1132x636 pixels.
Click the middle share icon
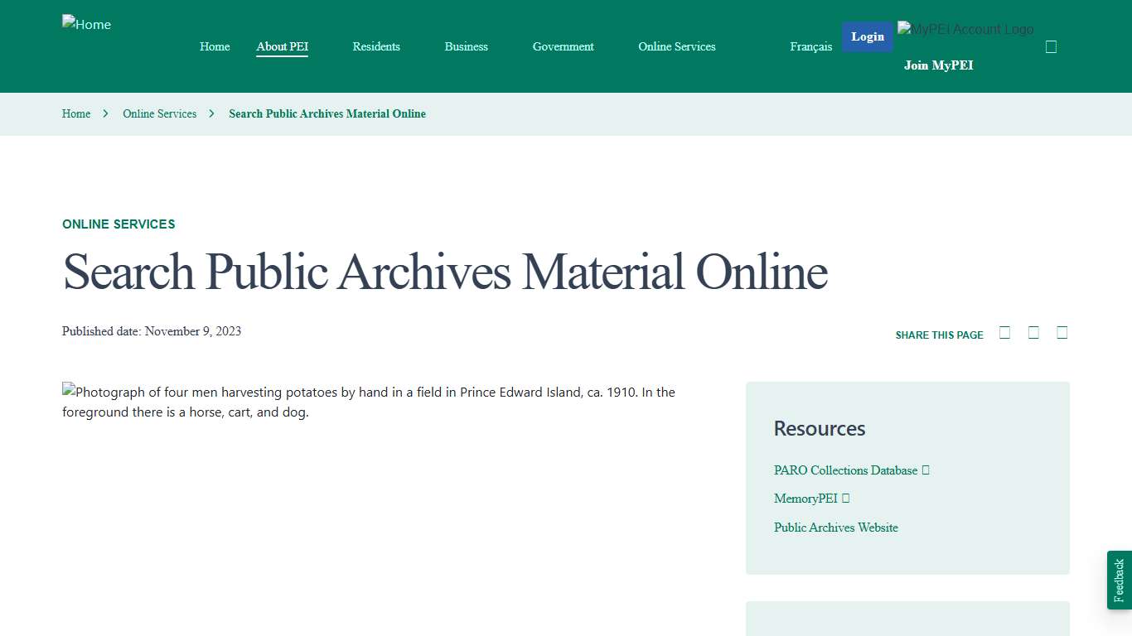coord(1033,331)
